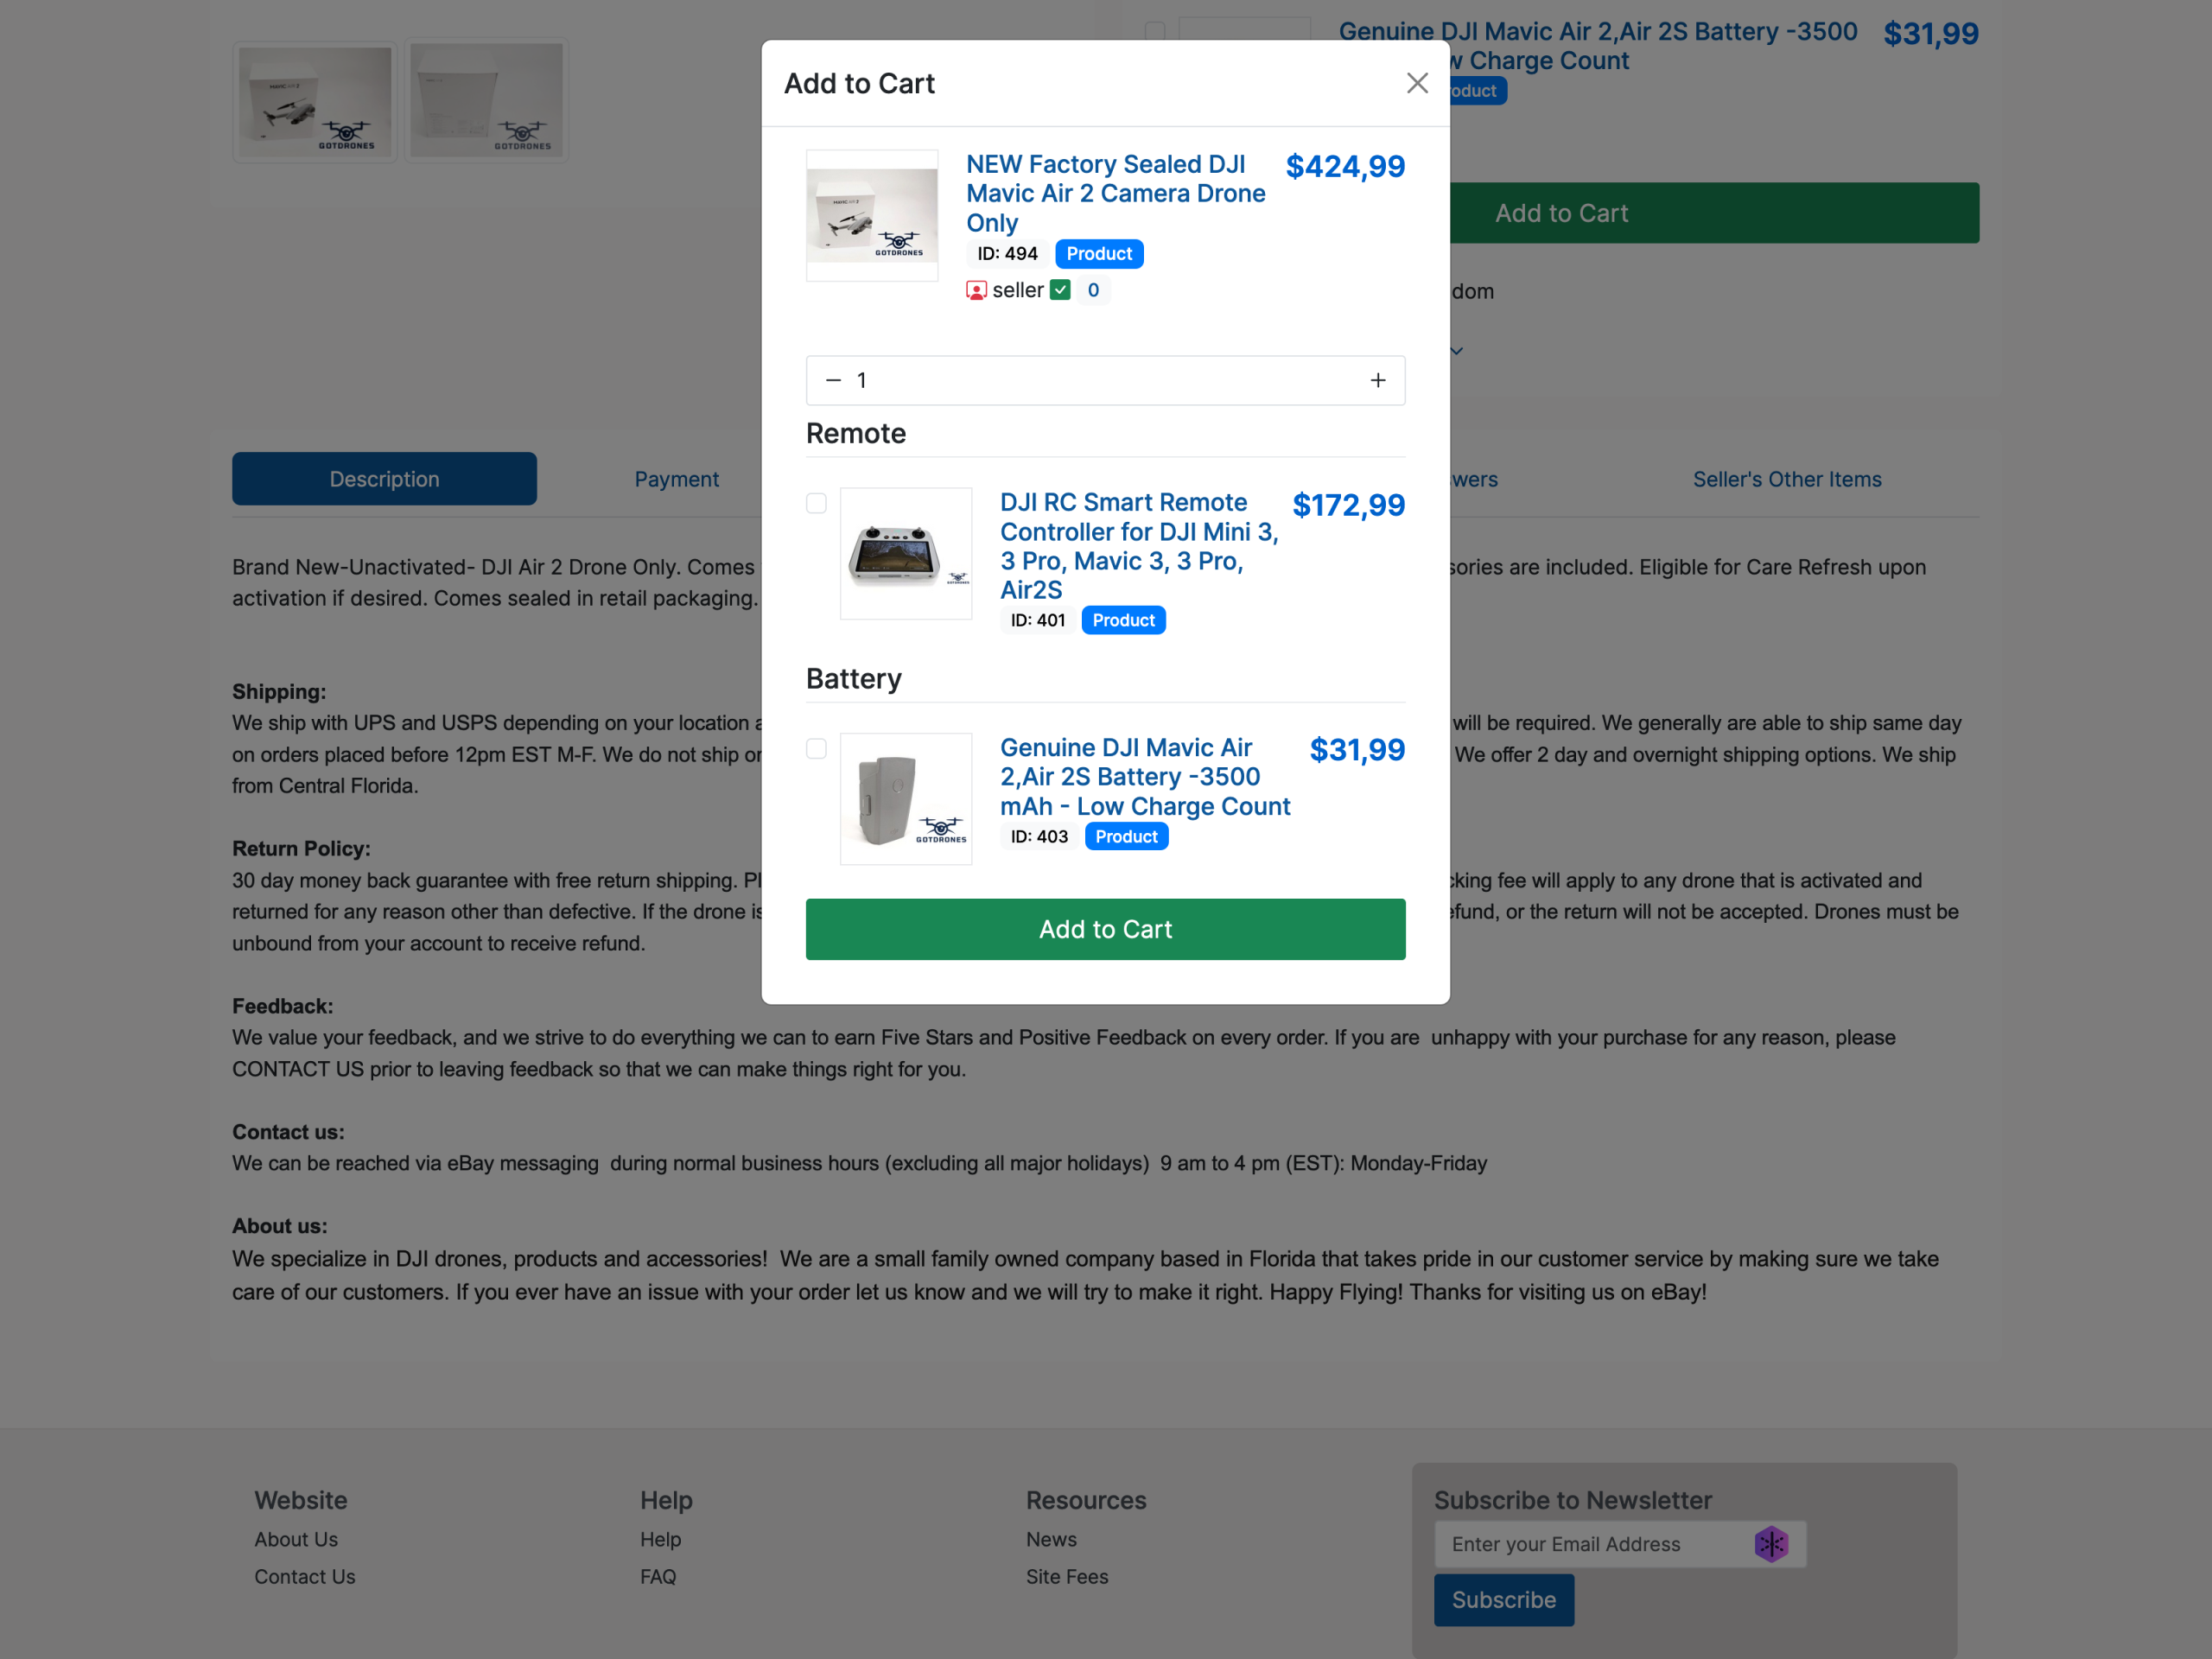Decrease quantity with minus icon

833,380
